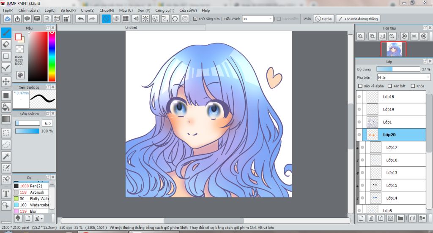This screenshot has width=433, height=233.
Task: Click the Đặt lại button
Action: point(323,19)
